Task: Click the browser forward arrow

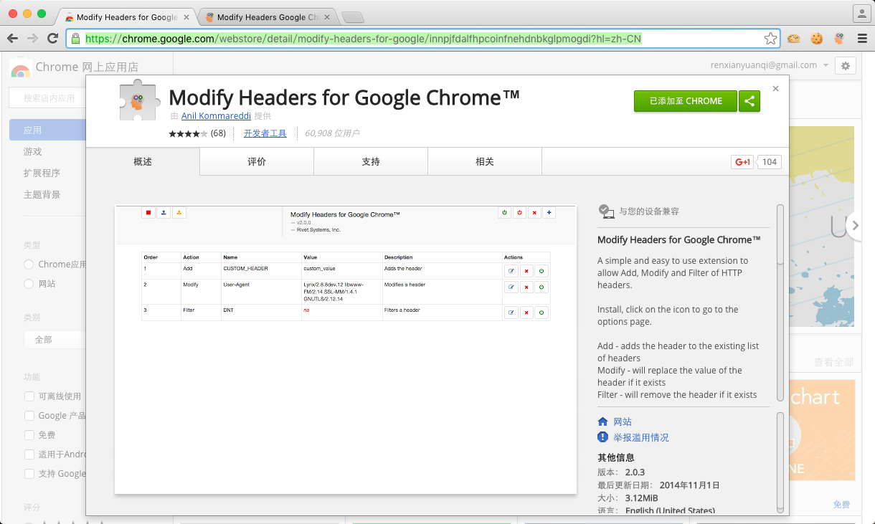Action: [x=32, y=39]
